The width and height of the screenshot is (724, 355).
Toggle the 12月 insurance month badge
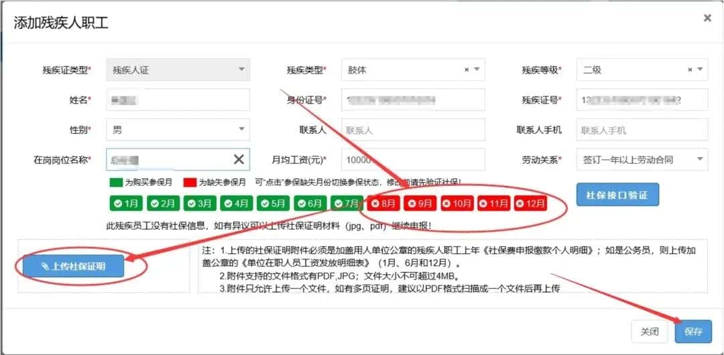pyautogui.click(x=530, y=203)
